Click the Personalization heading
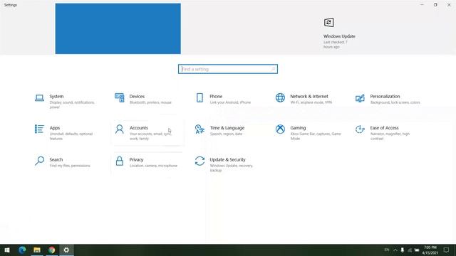 385,97
